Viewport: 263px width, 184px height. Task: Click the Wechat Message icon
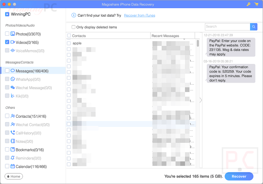[13, 87]
